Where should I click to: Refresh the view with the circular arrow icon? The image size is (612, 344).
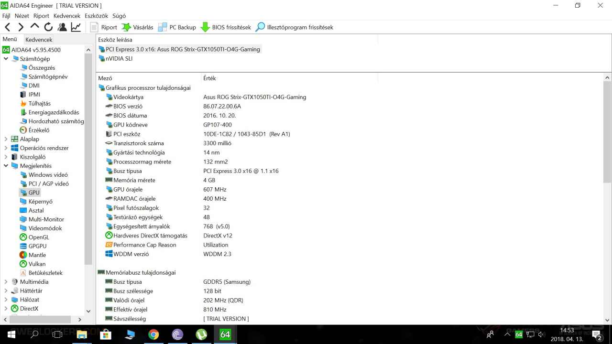click(48, 27)
